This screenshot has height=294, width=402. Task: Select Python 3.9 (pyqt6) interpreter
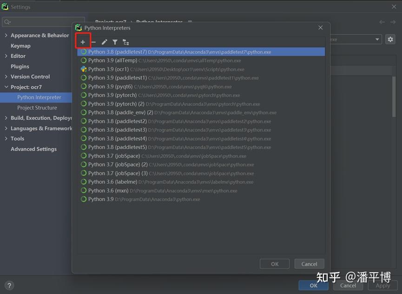pyautogui.click(x=201, y=86)
